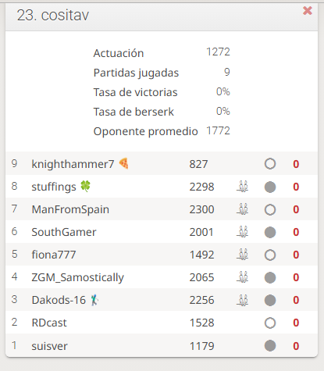Open game 9 against knighthammer7
Screen dimensions: 324x371
tap(162, 163)
